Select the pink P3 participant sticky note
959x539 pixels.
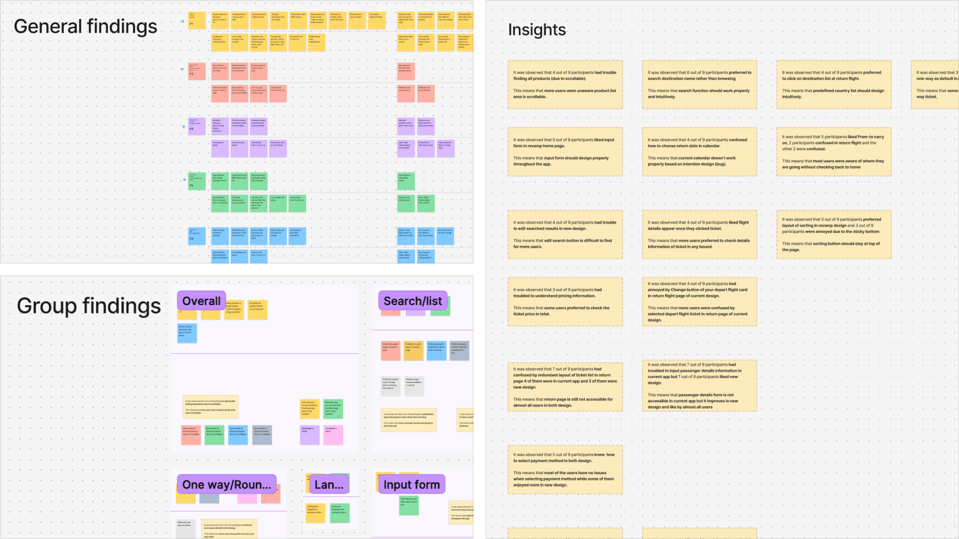196,71
